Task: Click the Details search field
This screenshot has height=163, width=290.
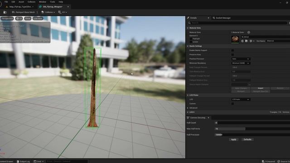Action: [x=239, y=23]
